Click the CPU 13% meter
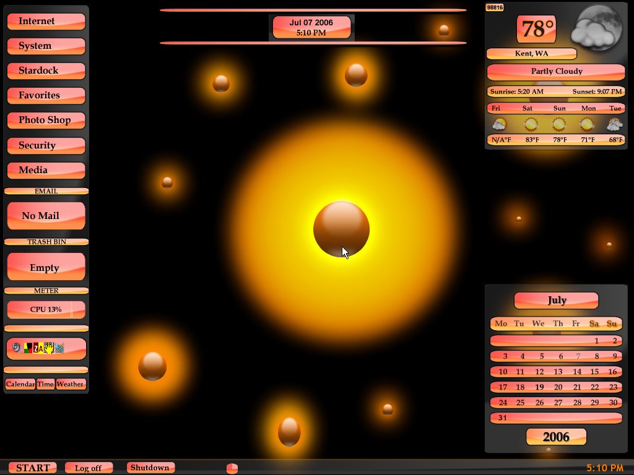This screenshot has height=475, width=634. tap(46, 309)
